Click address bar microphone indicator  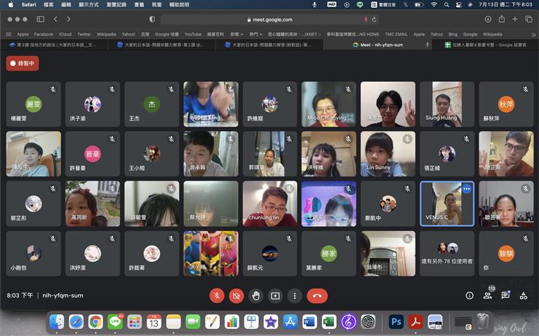366,20
